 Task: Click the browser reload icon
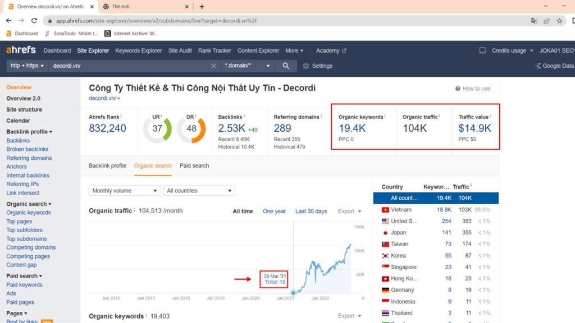point(34,21)
